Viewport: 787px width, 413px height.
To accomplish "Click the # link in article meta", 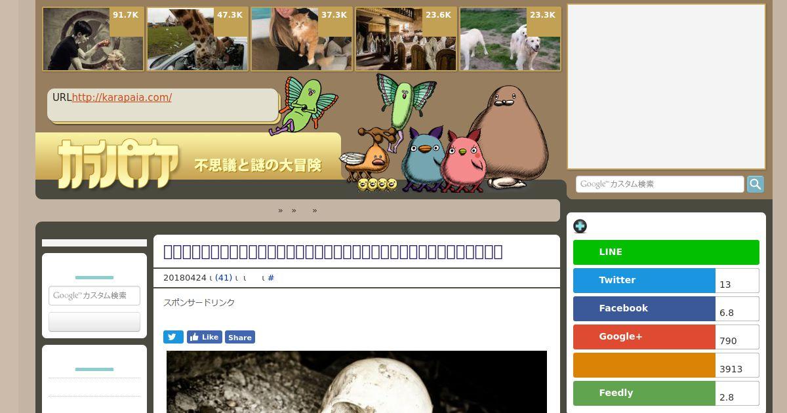I will [271, 278].
